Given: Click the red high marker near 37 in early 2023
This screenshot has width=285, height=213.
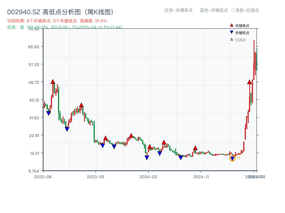Looking at the screenshot, I should click(81, 105).
